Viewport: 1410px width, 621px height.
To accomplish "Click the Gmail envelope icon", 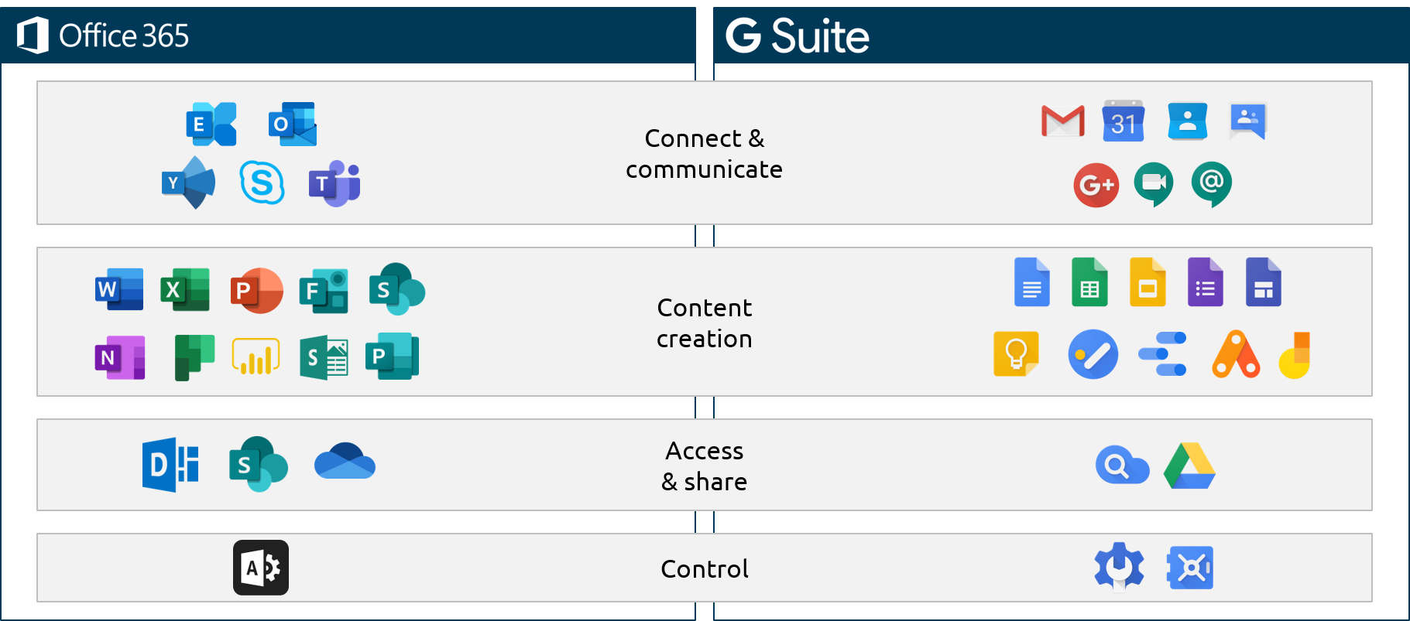I will pyautogui.click(x=1062, y=121).
